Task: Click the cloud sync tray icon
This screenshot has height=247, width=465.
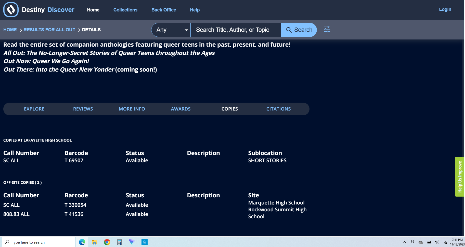Action: tap(421, 242)
